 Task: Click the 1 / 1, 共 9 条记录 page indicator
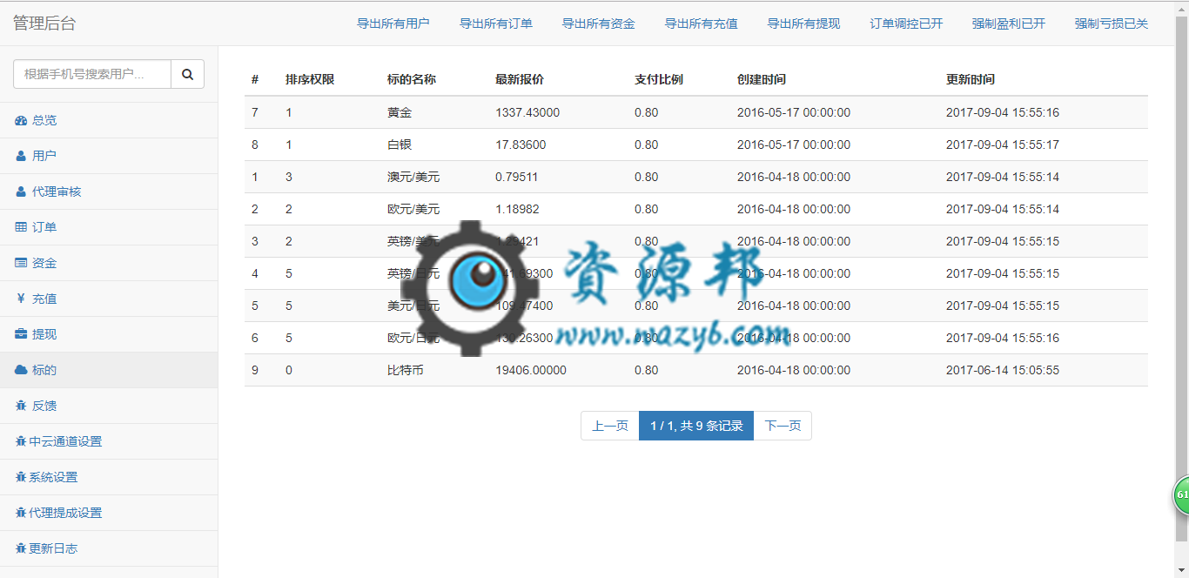pyautogui.click(x=696, y=426)
